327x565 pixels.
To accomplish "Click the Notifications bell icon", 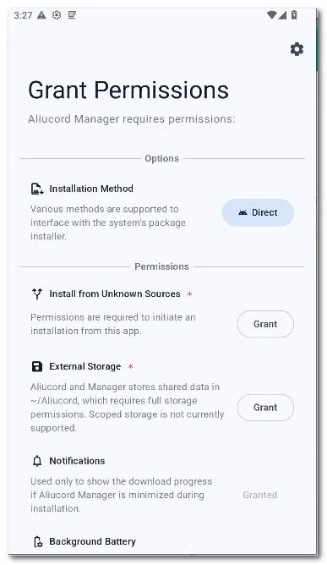I will [x=37, y=461].
